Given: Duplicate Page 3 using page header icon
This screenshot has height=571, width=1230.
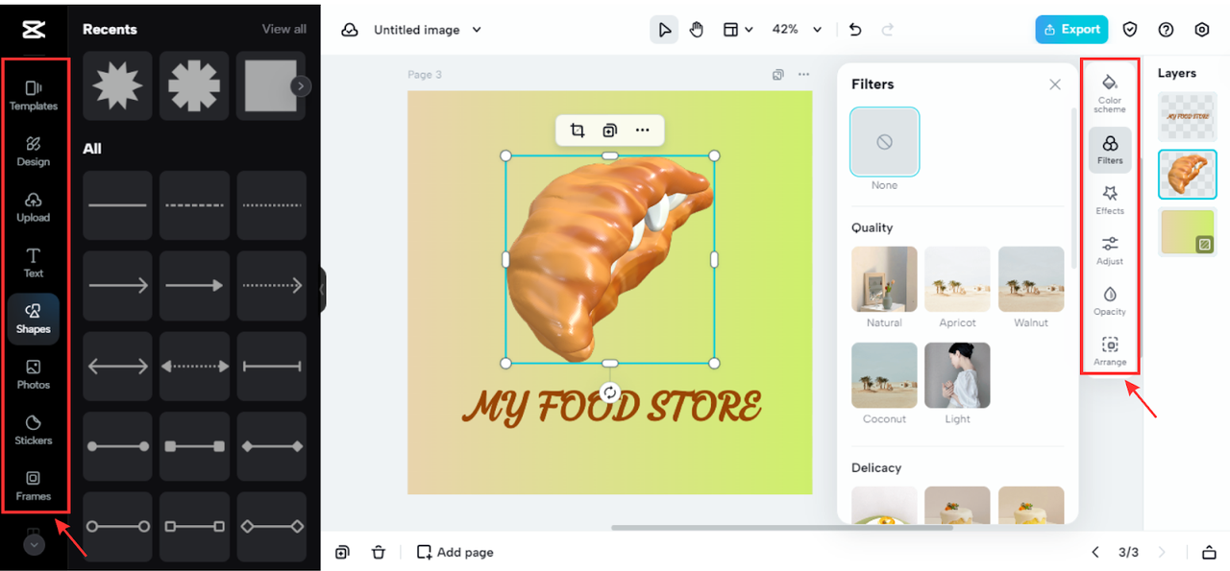Looking at the screenshot, I should [x=779, y=75].
